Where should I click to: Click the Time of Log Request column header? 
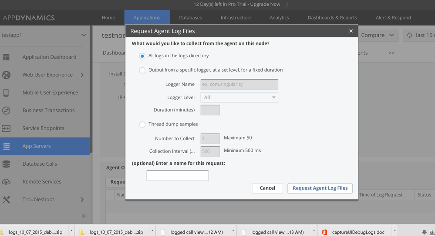[381, 195]
